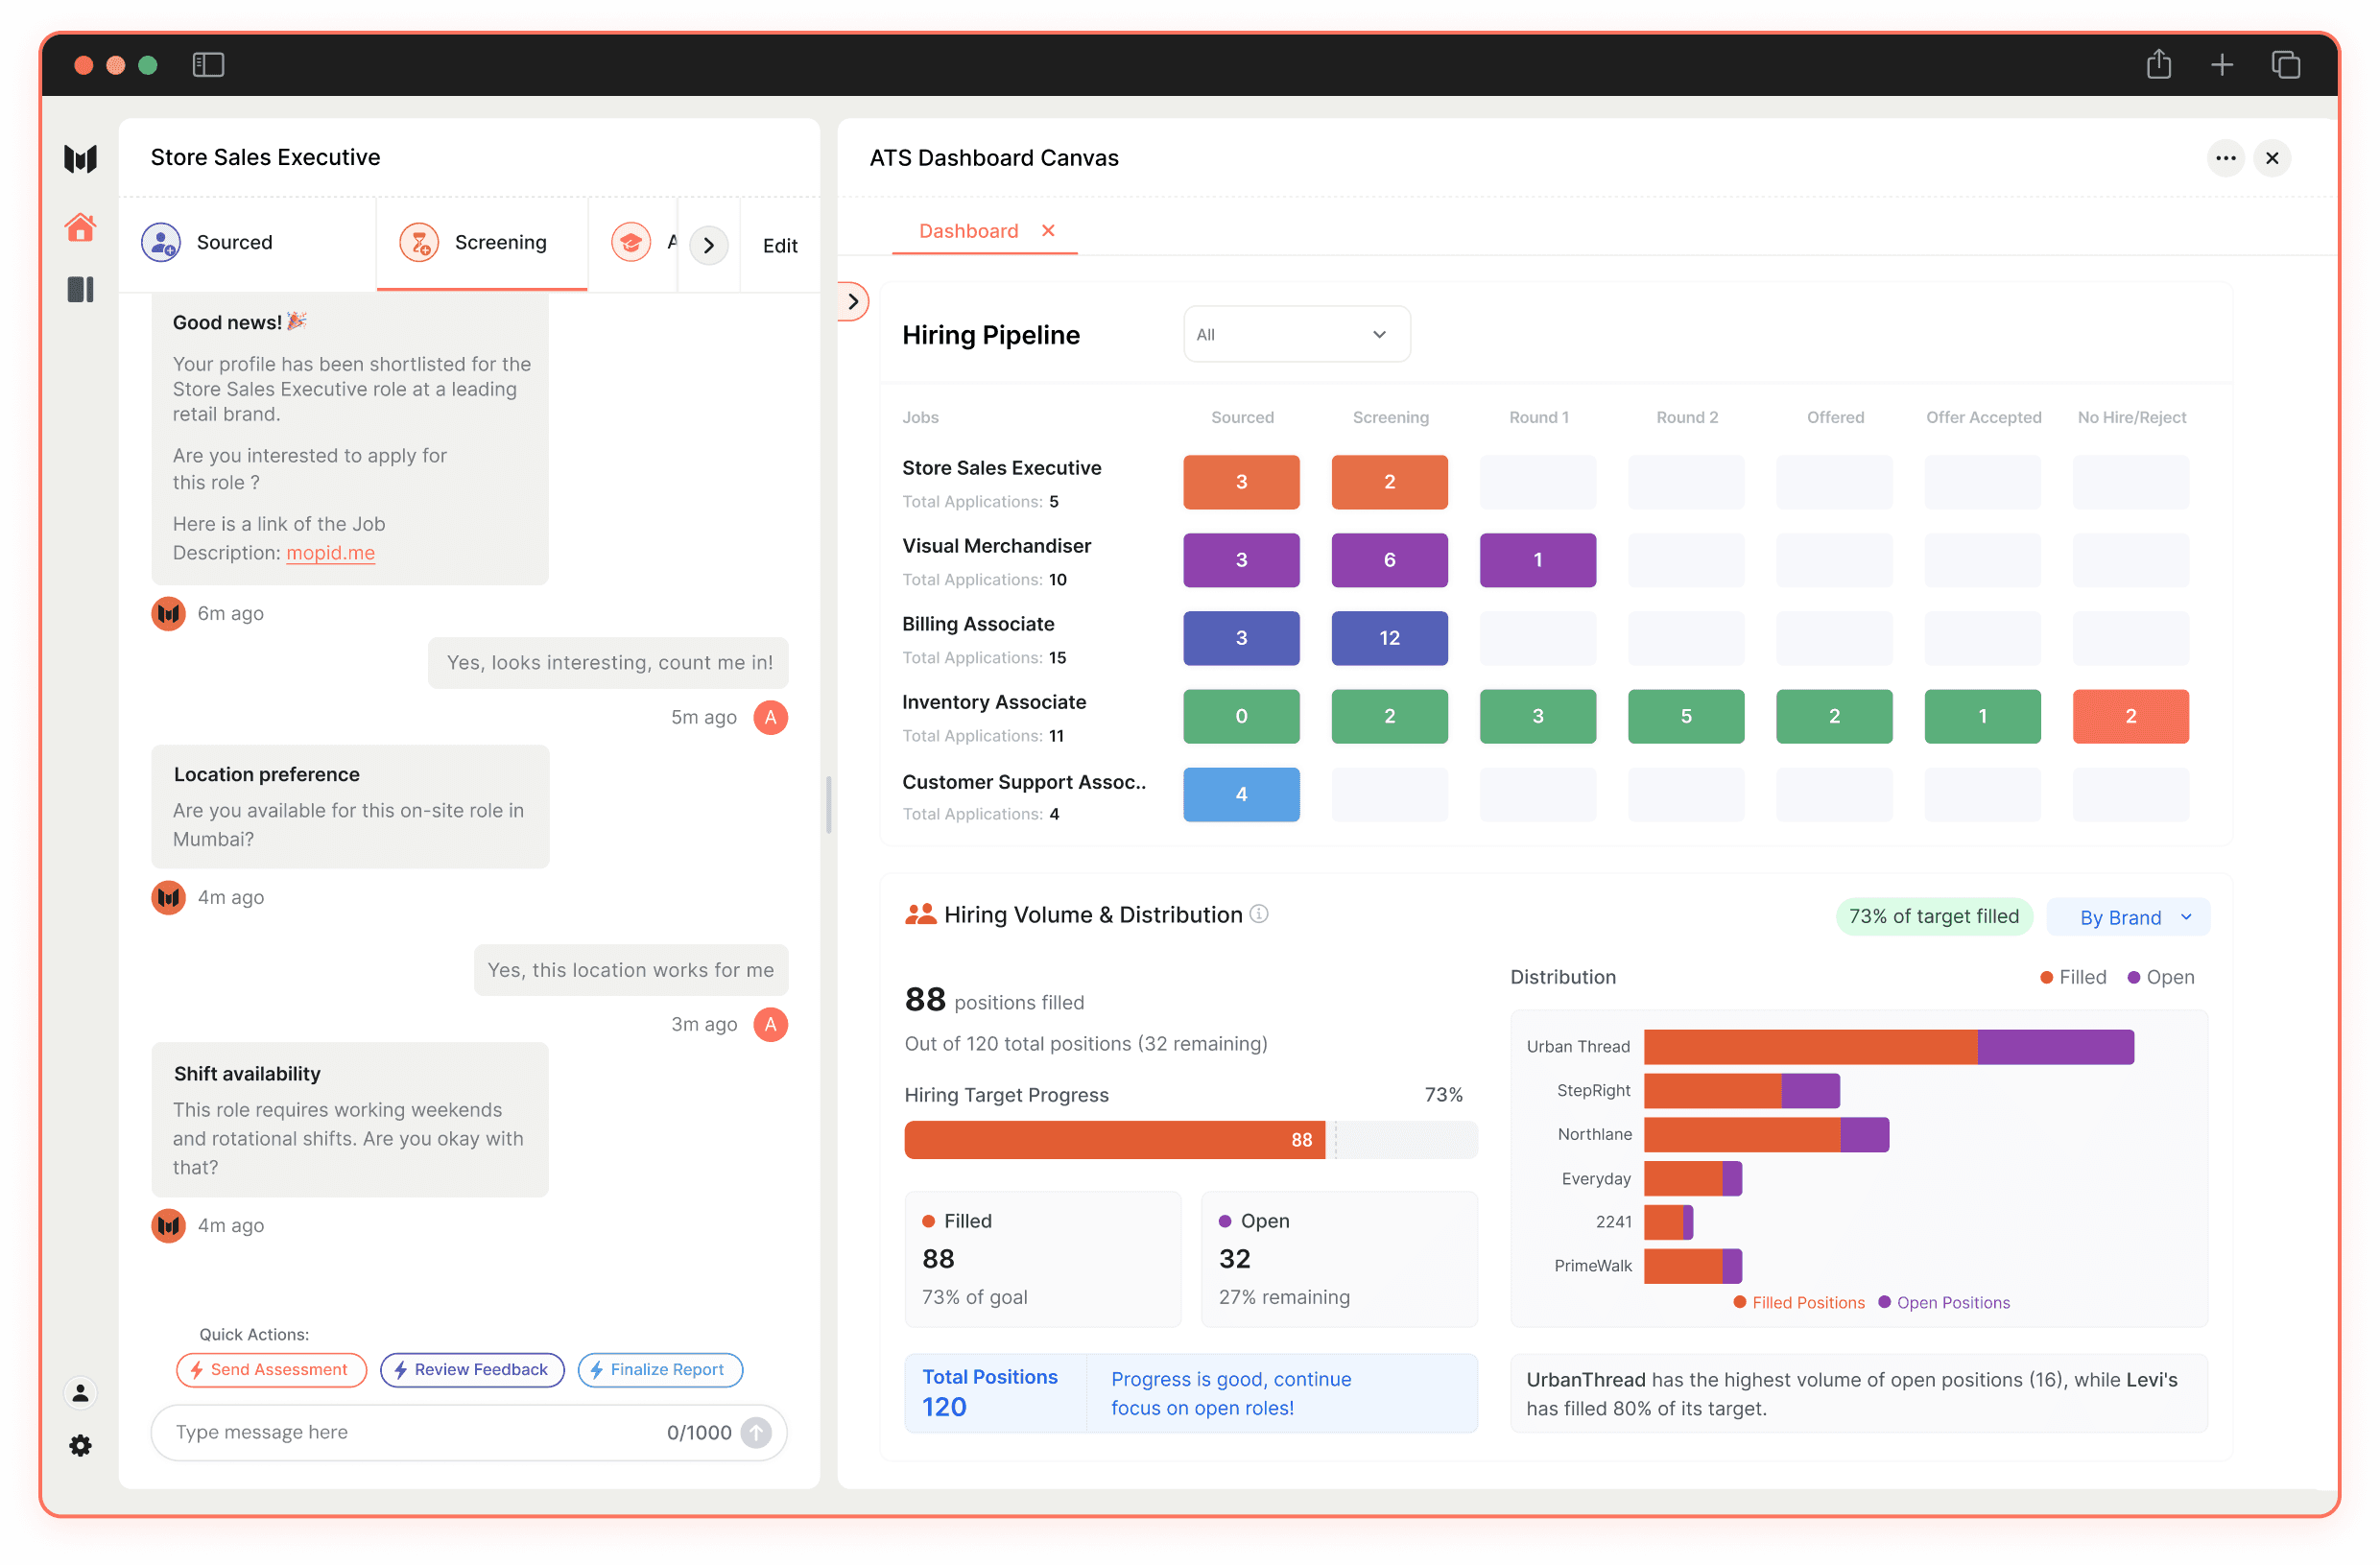This screenshot has height=1565, width=2380.
Task: Click the info icon beside Hiring Volume
Action: point(1259,914)
